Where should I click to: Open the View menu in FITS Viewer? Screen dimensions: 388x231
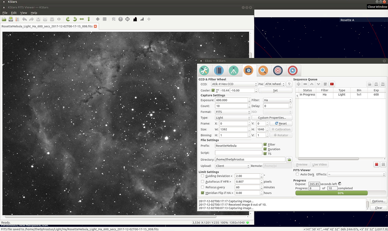pos(24,13)
